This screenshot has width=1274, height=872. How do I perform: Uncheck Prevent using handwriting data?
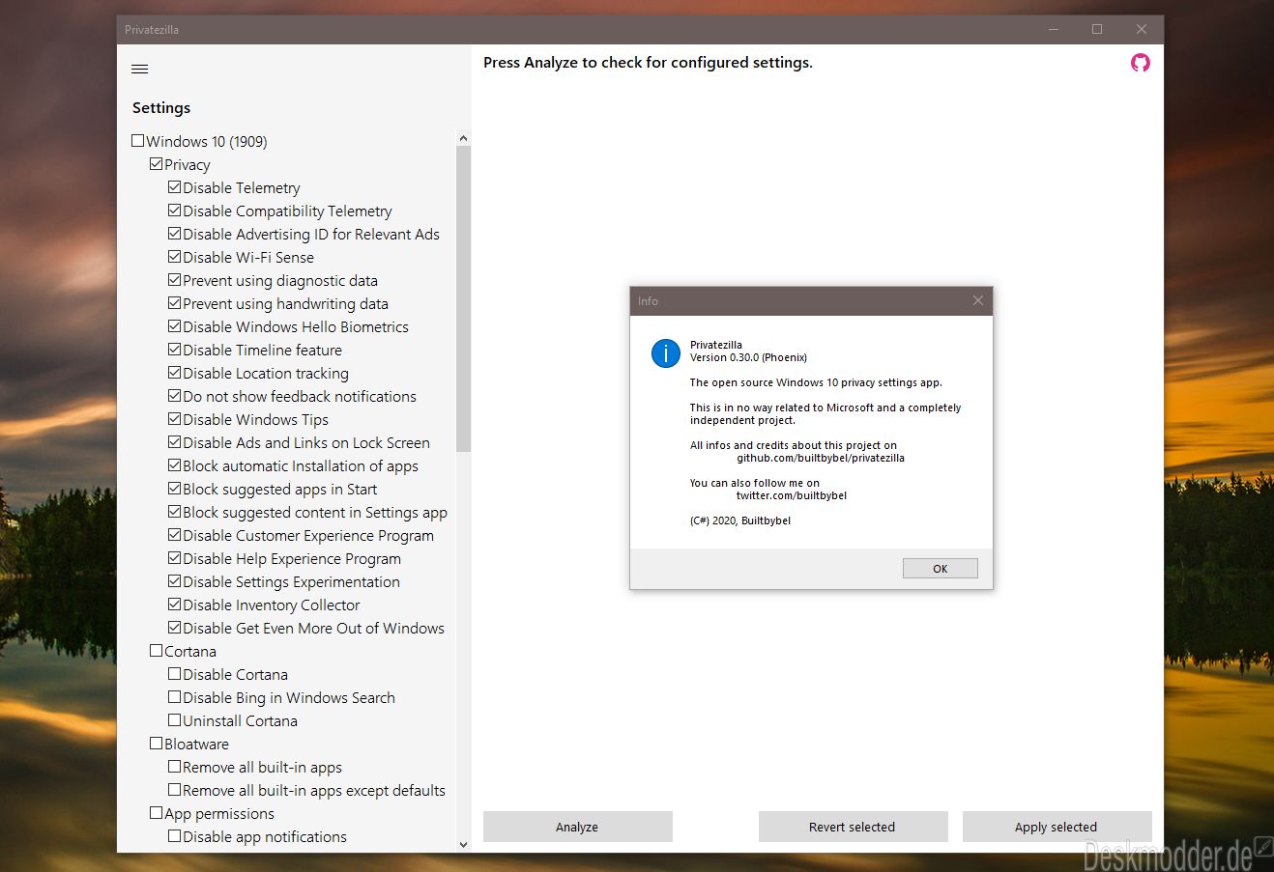(x=175, y=303)
